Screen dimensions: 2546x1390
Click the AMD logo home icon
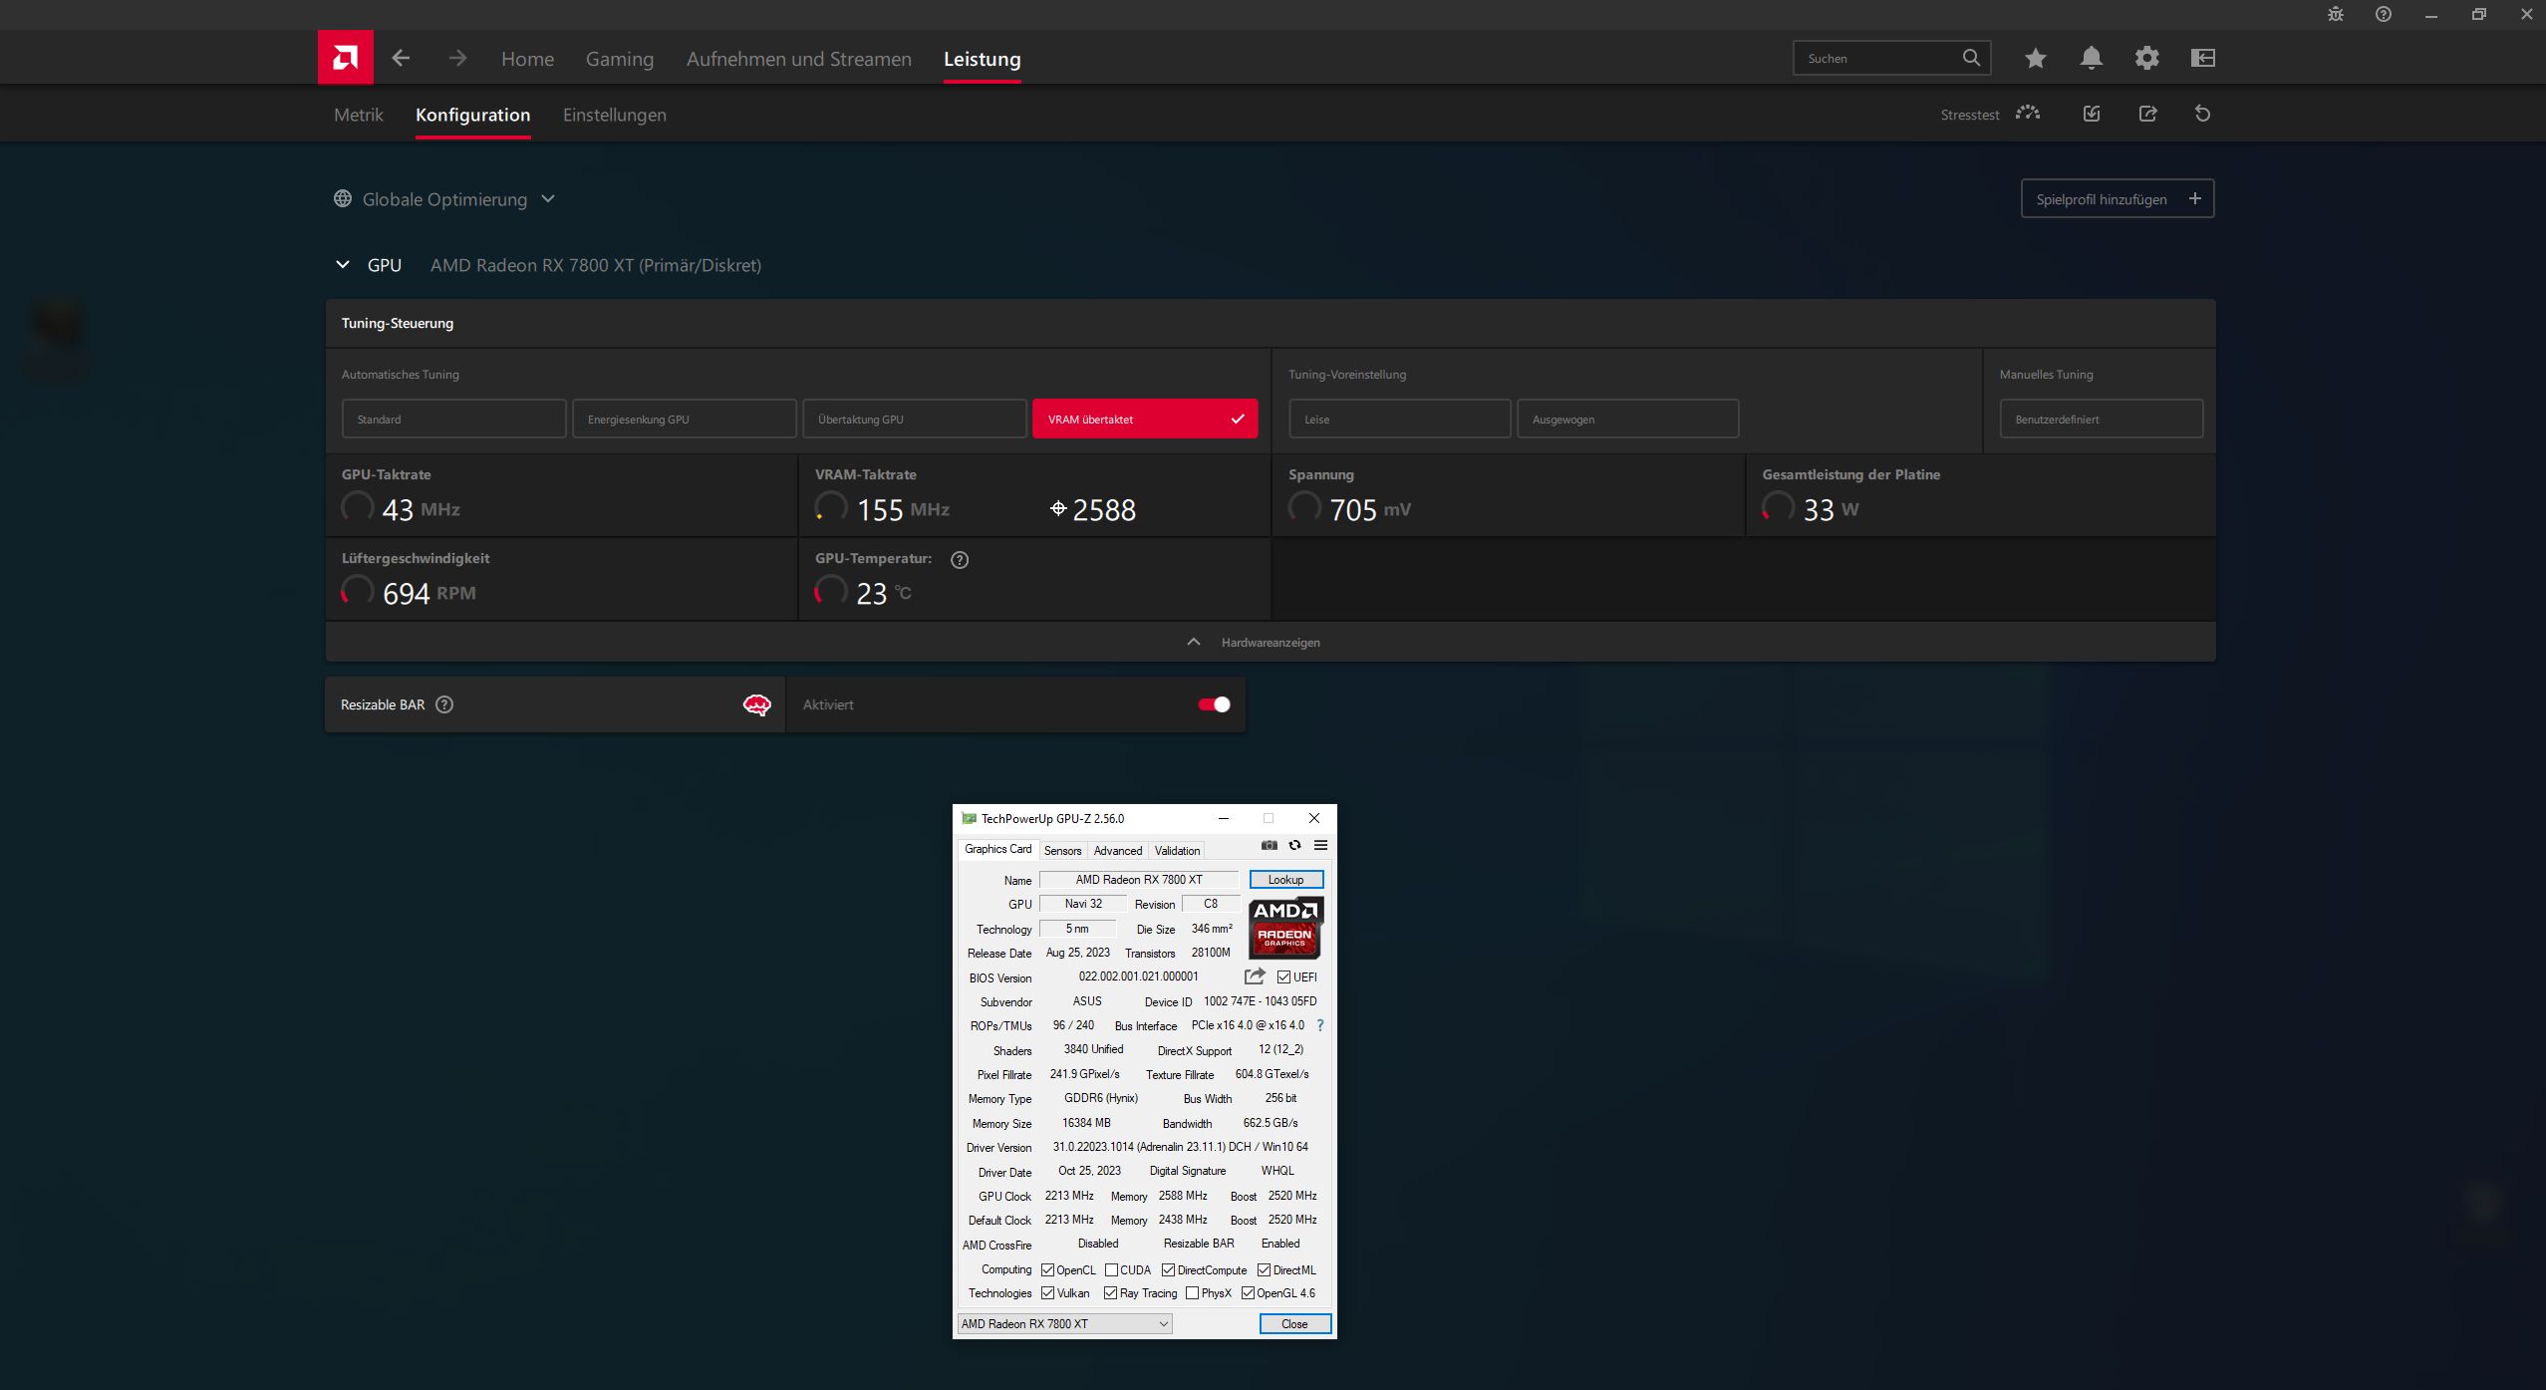[x=345, y=58]
